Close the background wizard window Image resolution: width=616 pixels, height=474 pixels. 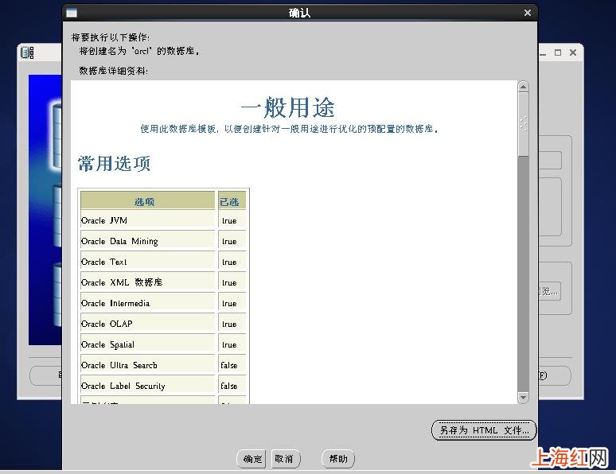(573, 52)
